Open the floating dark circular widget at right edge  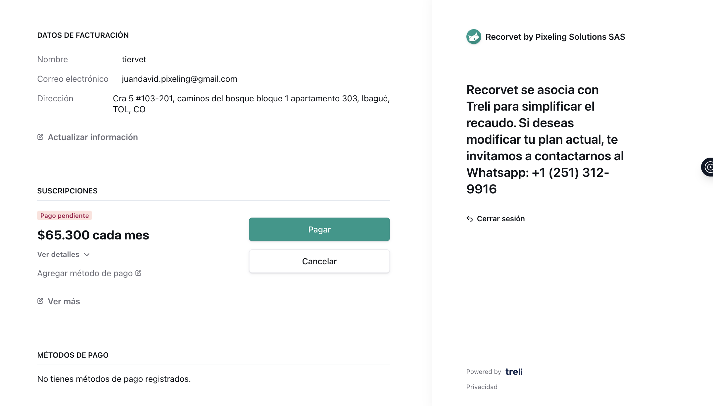pyautogui.click(x=707, y=167)
